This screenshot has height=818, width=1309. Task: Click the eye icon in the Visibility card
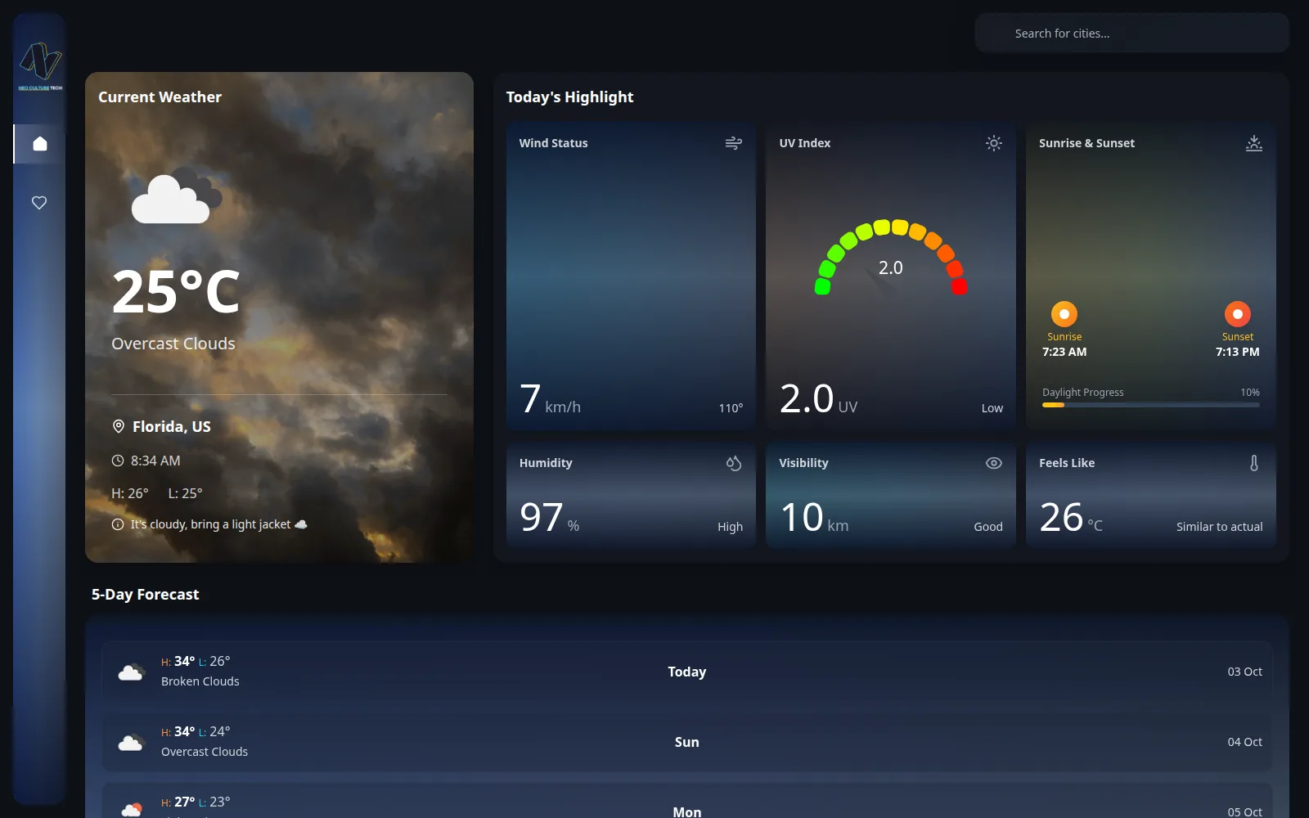pos(993,463)
